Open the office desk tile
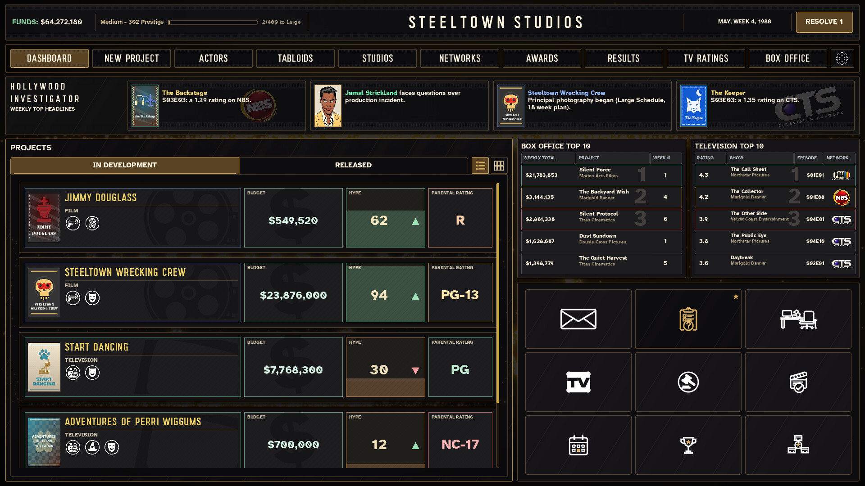The image size is (865, 486). [798, 319]
